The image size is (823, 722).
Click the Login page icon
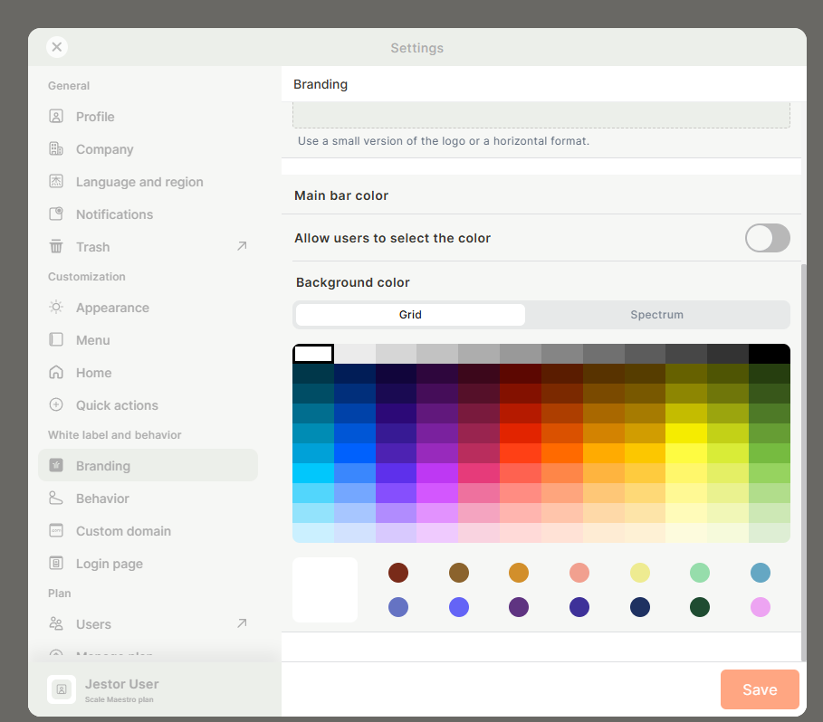[x=56, y=563]
